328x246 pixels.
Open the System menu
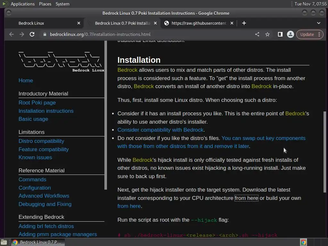point(62,4)
